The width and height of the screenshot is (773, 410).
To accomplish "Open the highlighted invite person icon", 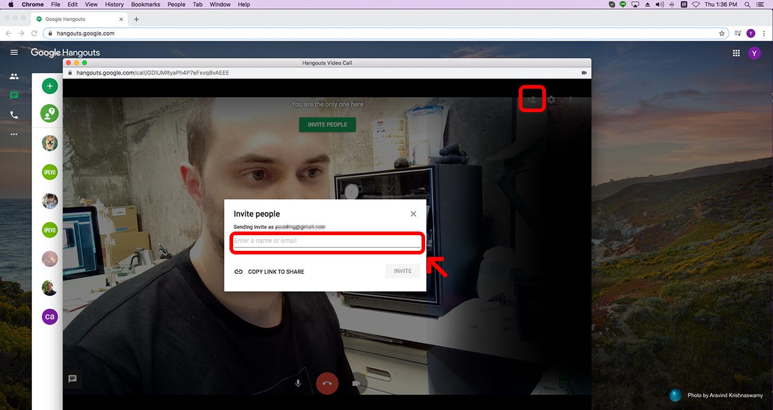I will click(x=532, y=99).
